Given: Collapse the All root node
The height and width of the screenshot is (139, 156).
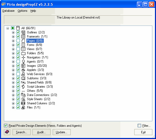Looking at the screenshot, I should tap(8, 28).
